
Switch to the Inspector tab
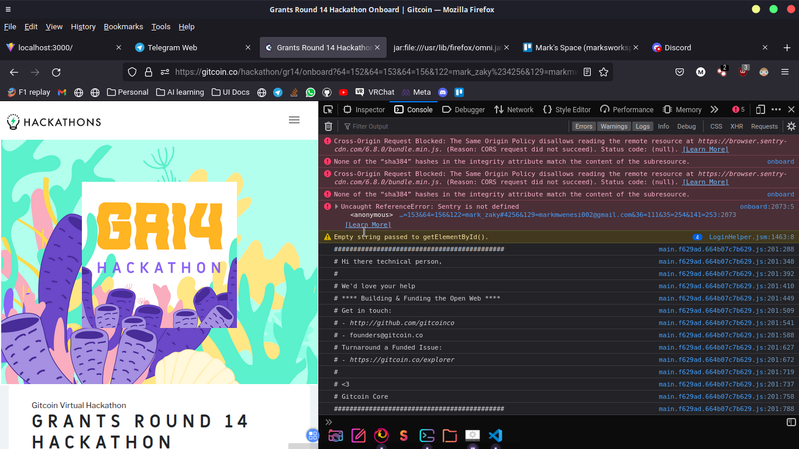pos(364,109)
